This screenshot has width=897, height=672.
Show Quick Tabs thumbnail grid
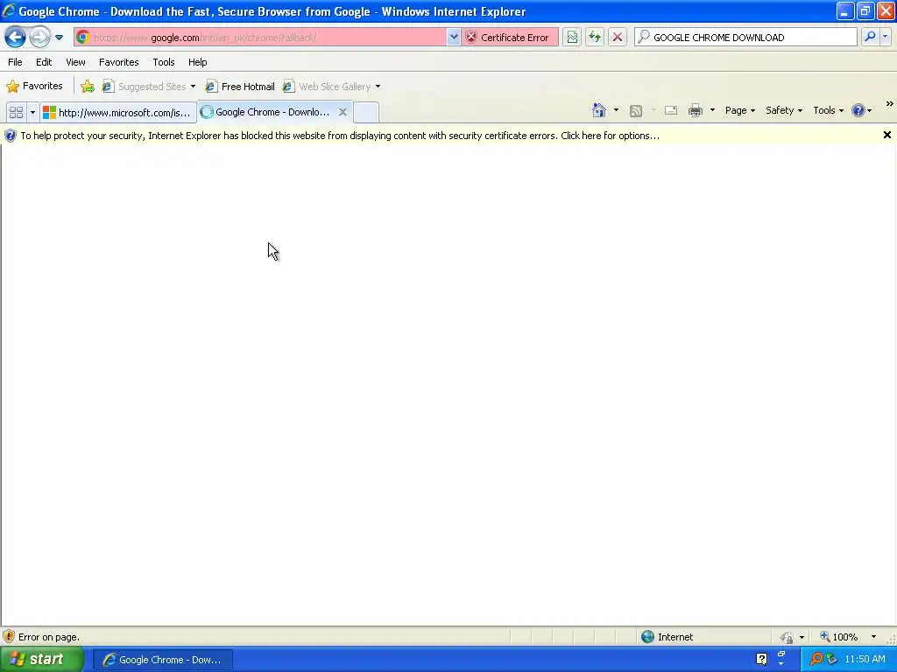pos(16,113)
